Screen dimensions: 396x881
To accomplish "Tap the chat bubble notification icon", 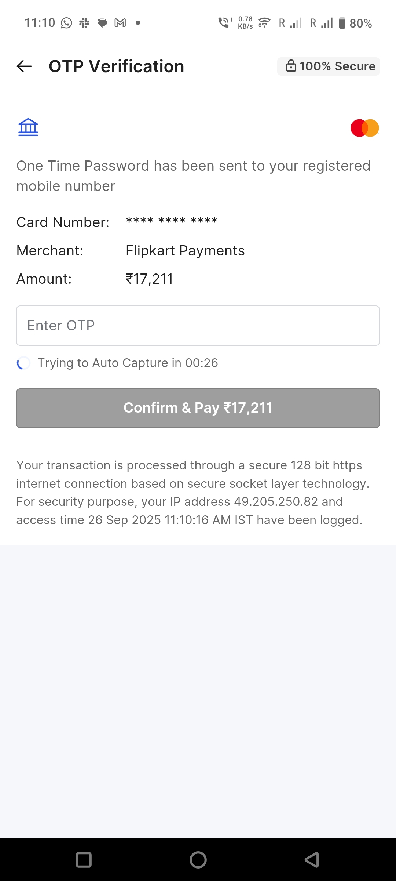I will [102, 23].
